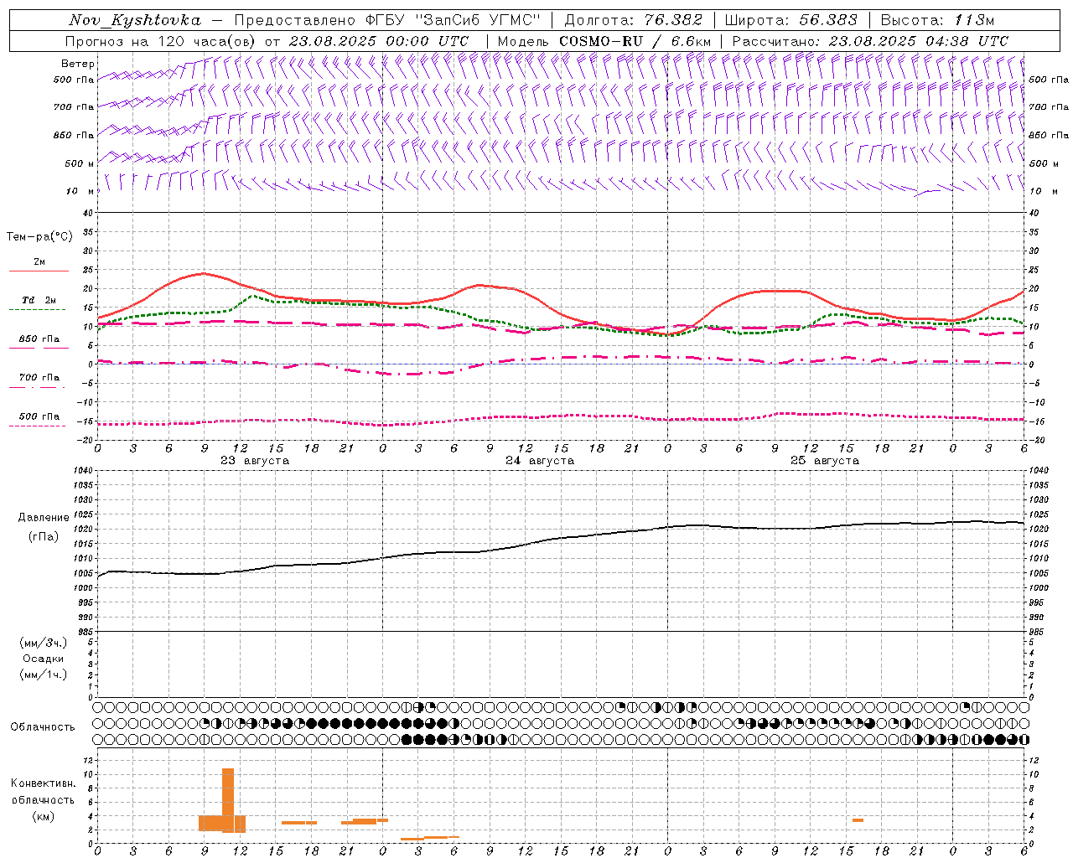This screenshot has height=858, width=1073.
Task: Click the dashed 850 гПа legend line in temperature legend
Action: click(x=39, y=348)
